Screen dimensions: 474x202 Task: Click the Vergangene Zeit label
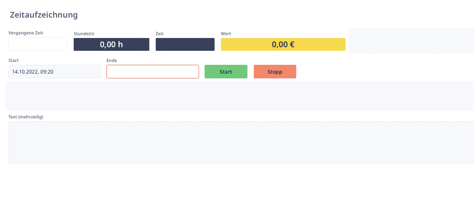pos(26,33)
